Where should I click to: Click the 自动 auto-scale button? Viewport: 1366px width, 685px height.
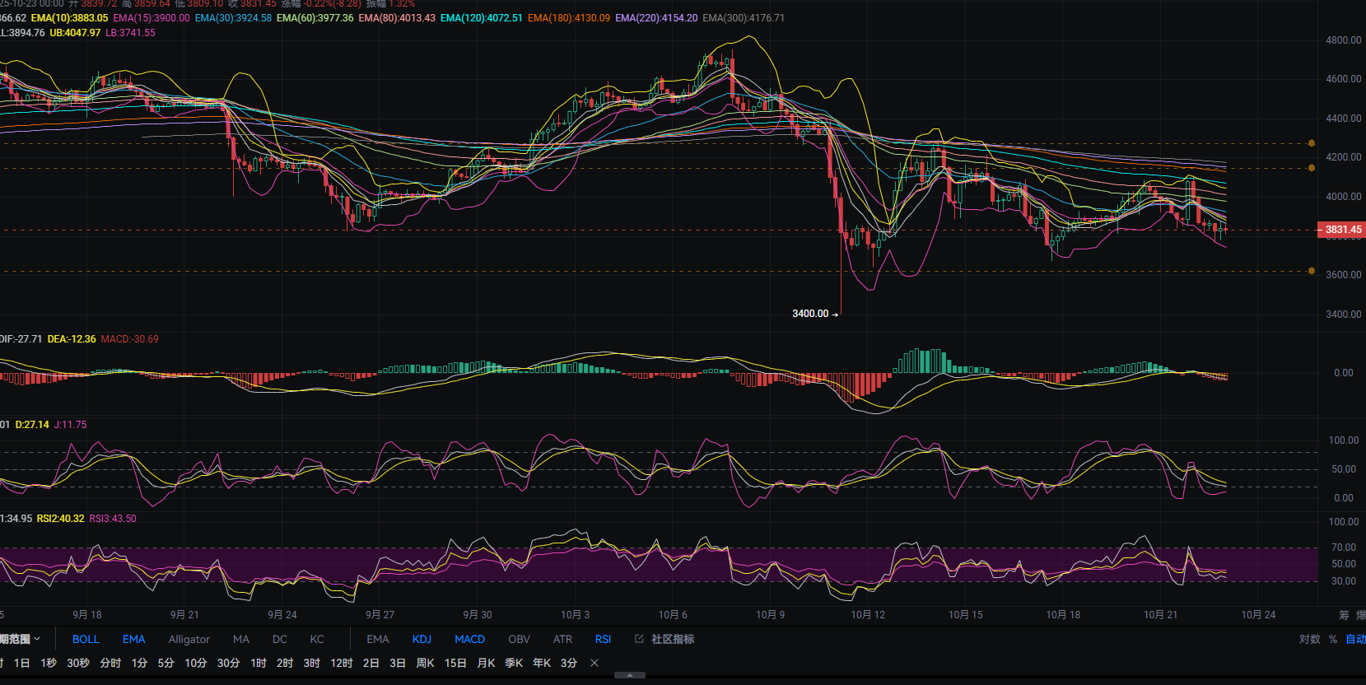[x=1354, y=639]
